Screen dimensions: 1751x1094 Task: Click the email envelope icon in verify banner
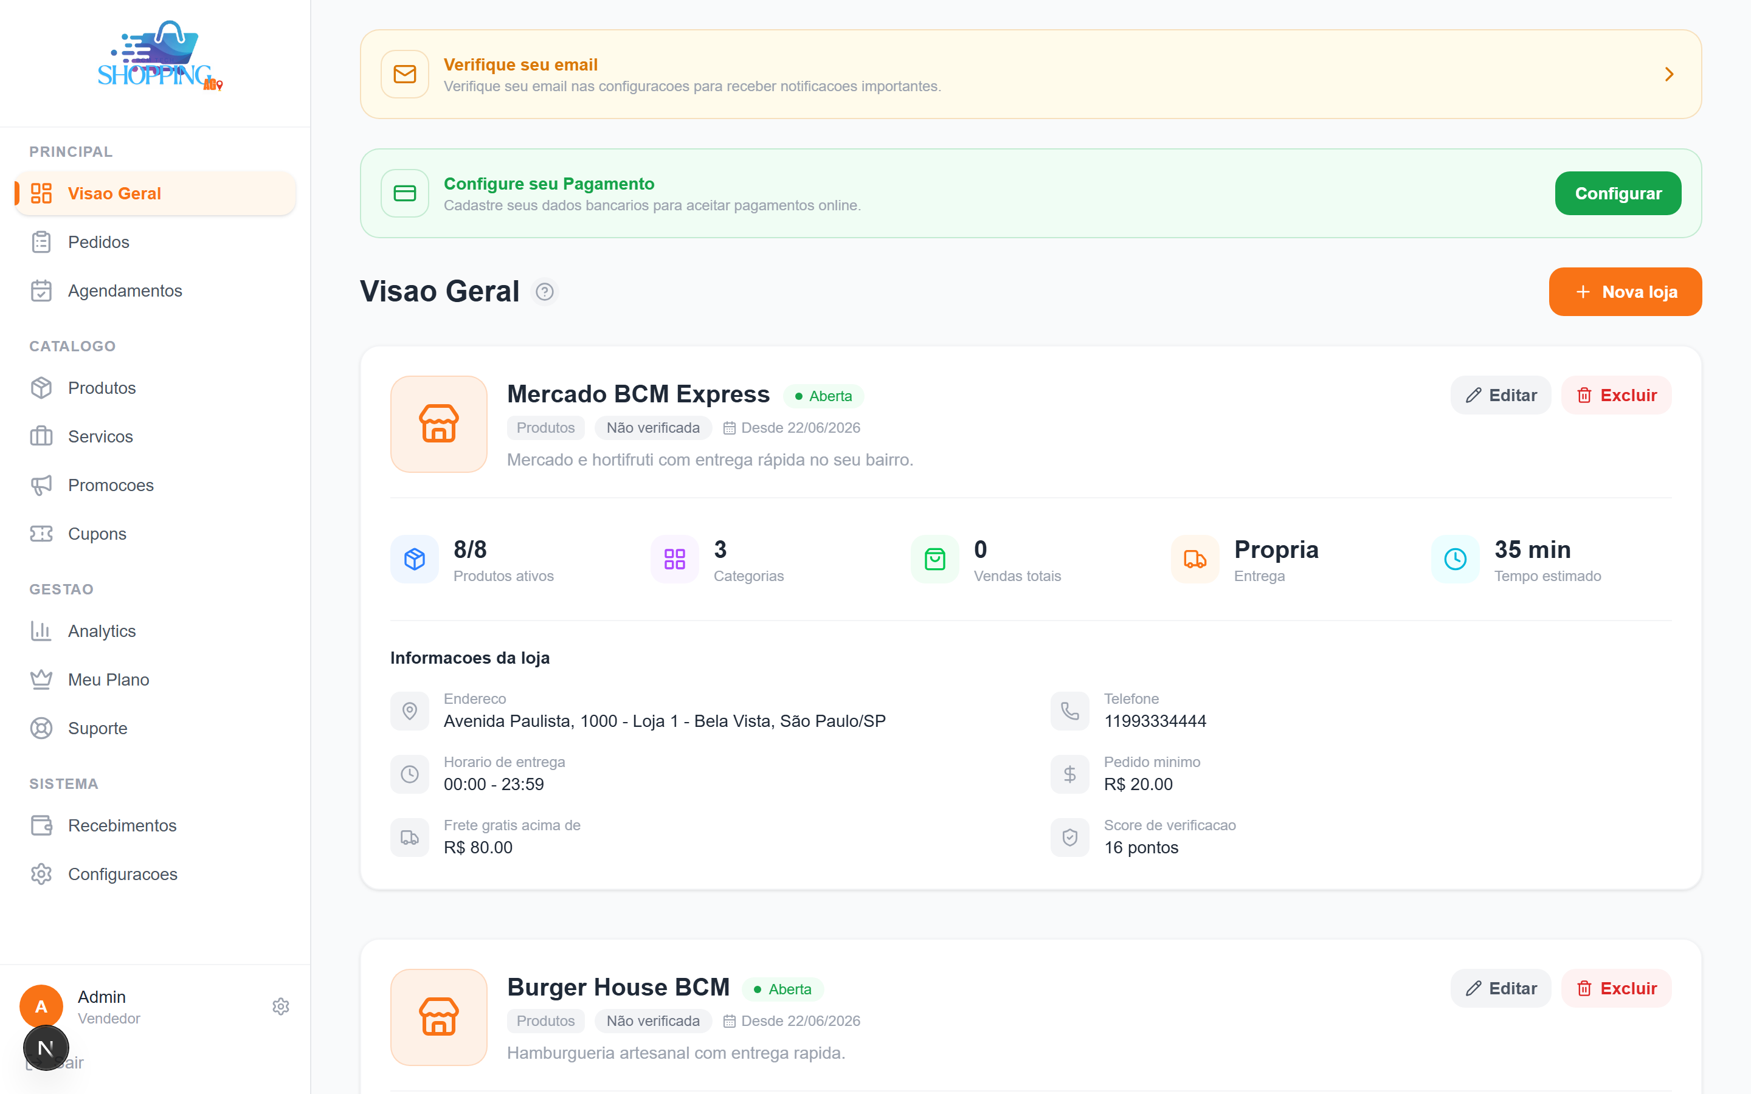click(405, 74)
